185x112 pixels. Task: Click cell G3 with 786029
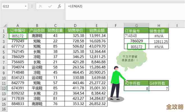pos(137,41)
